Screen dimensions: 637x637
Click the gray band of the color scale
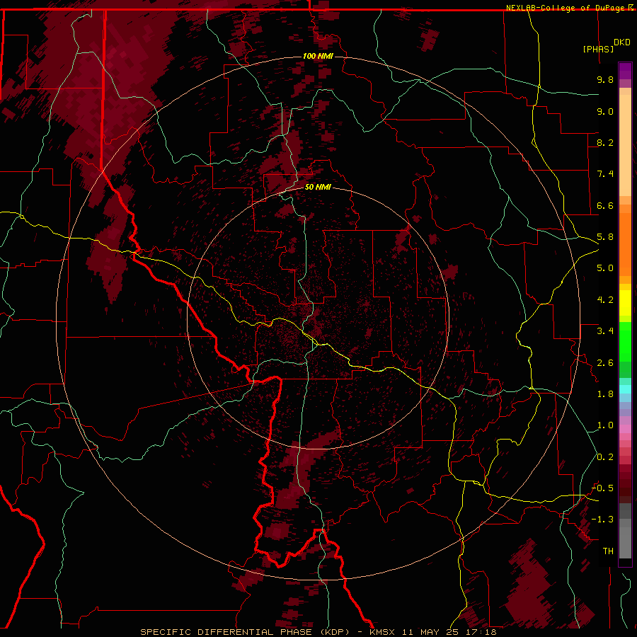pos(625,530)
